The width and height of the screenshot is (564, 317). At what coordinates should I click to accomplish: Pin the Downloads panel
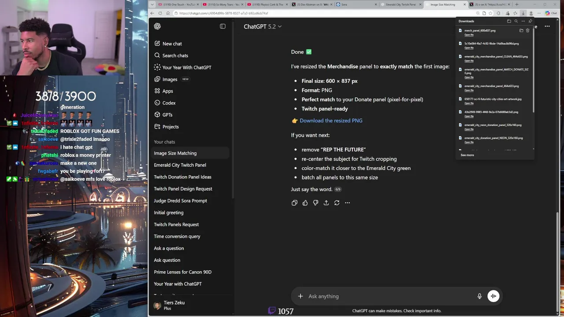pyautogui.click(x=530, y=21)
